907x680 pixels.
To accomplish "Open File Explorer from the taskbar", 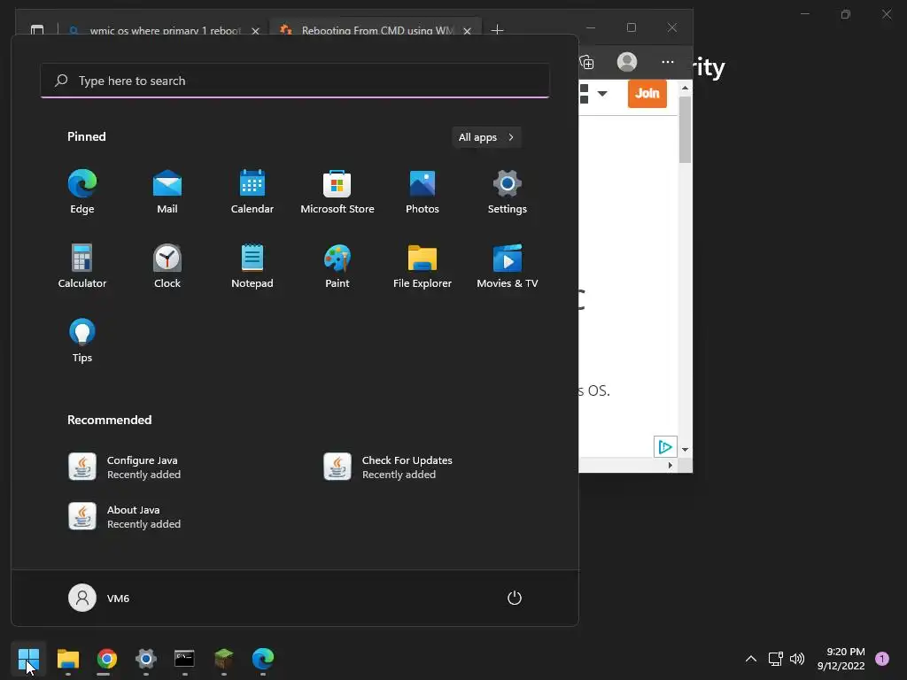I will 67,659.
